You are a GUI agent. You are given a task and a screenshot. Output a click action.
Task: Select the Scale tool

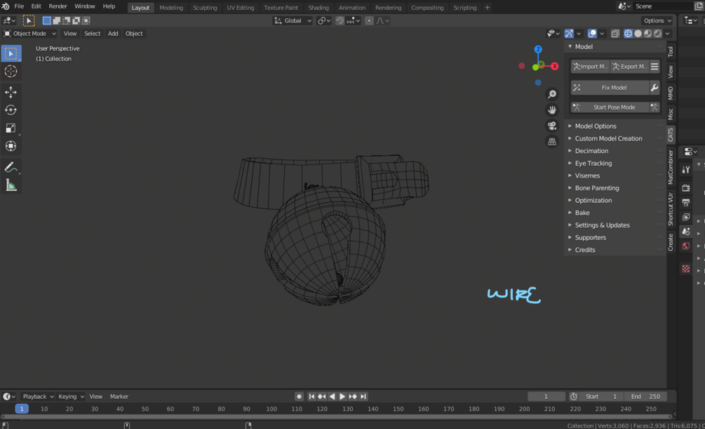pos(11,128)
